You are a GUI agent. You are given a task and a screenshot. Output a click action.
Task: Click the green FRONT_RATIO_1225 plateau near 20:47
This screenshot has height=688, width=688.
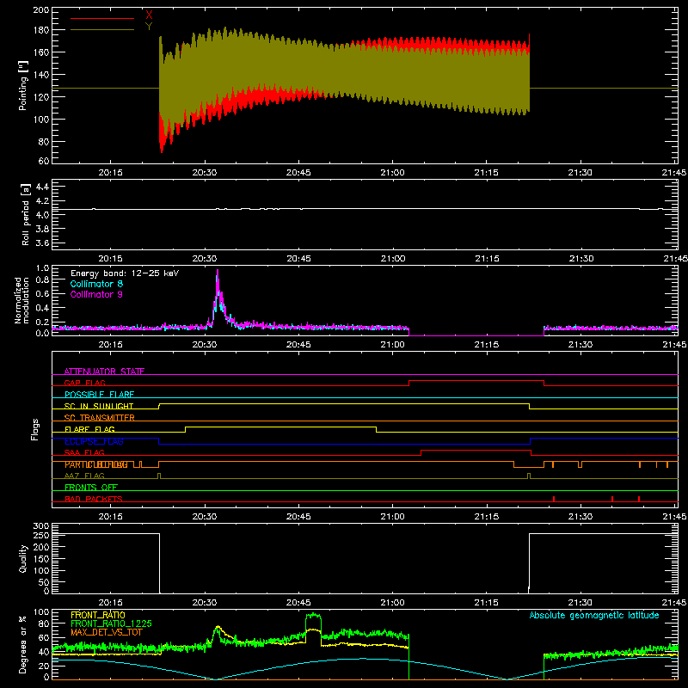[x=313, y=616]
